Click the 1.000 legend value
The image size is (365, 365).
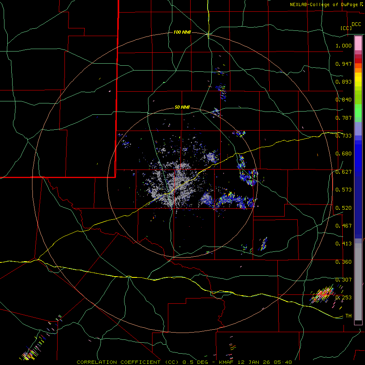(344, 45)
